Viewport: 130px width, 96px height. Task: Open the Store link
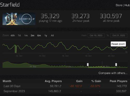pyautogui.click(x=119, y=5)
